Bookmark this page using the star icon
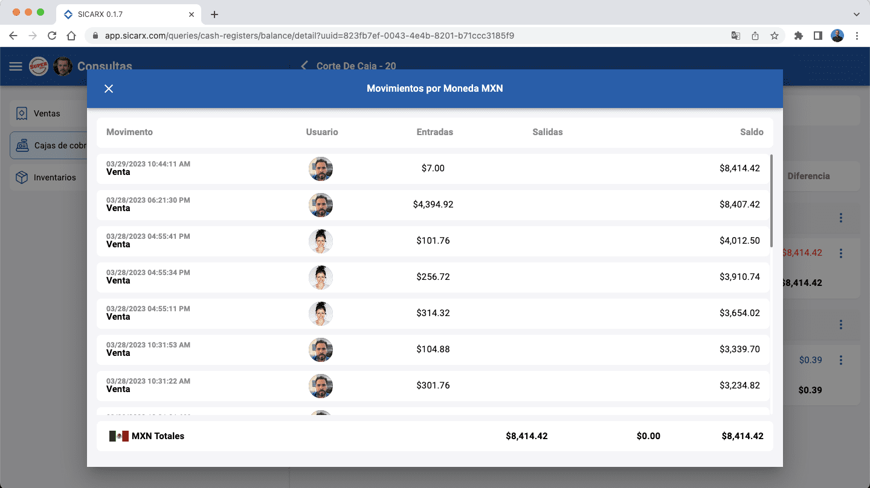This screenshot has width=870, height=488. pyautogui.click(x=775, y=36)
